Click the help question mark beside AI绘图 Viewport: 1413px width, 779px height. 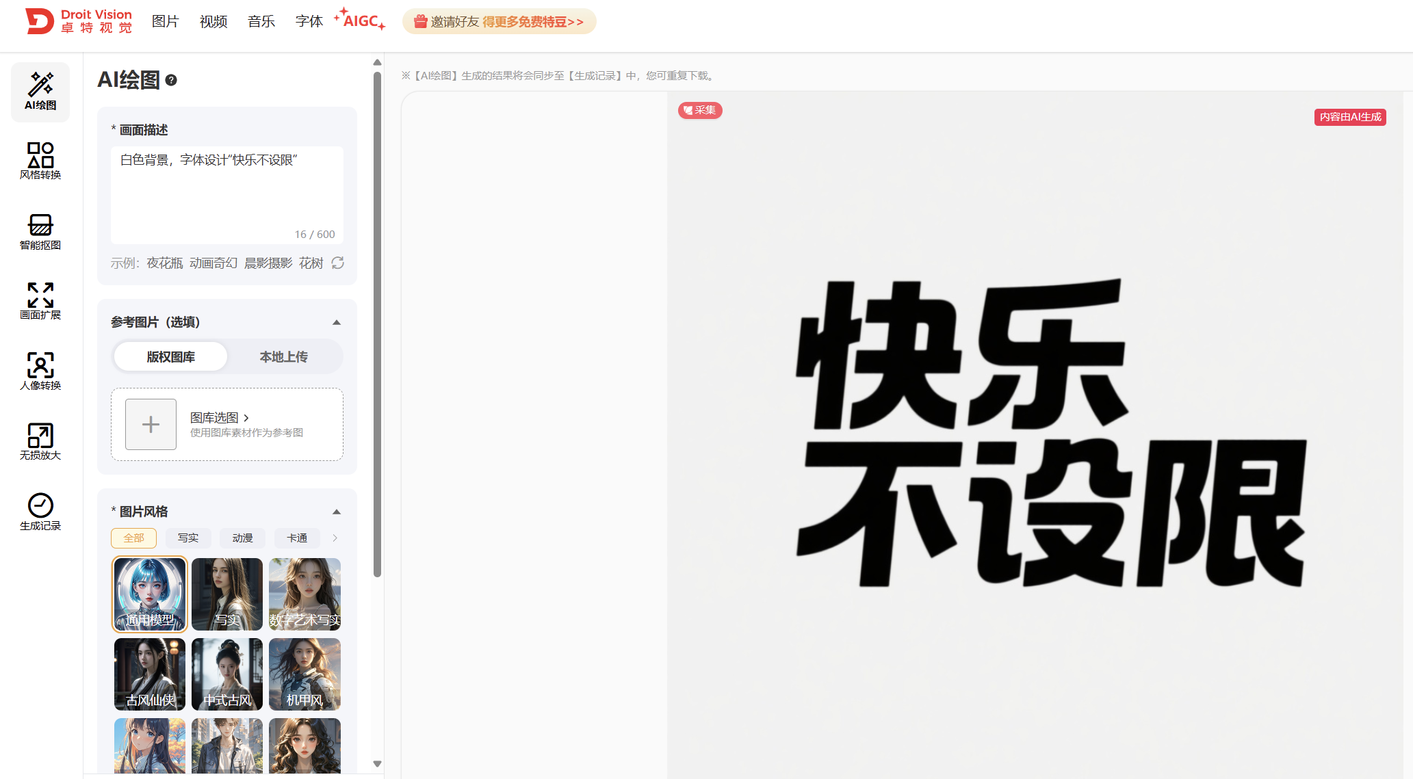171,80
